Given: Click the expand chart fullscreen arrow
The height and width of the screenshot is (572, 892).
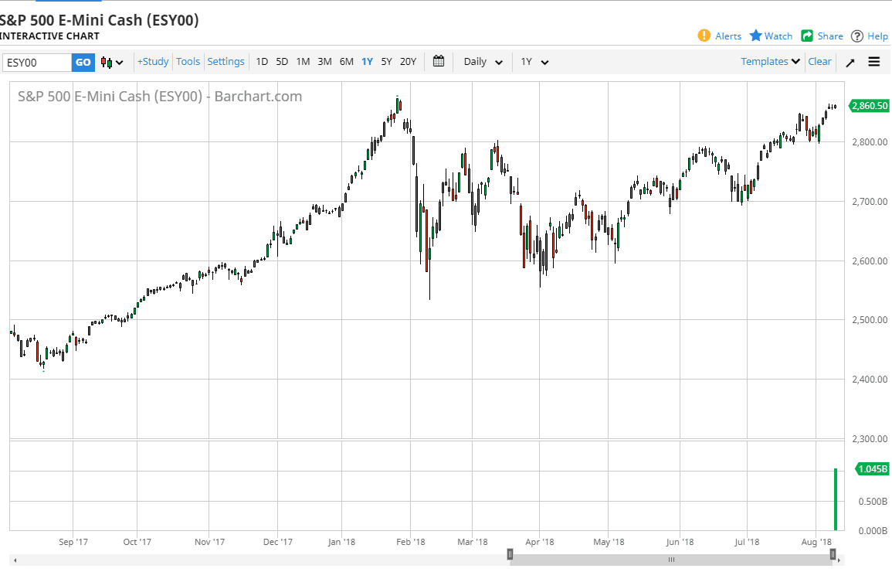Looking at the screenshot, I should click(x=850, y=62).
